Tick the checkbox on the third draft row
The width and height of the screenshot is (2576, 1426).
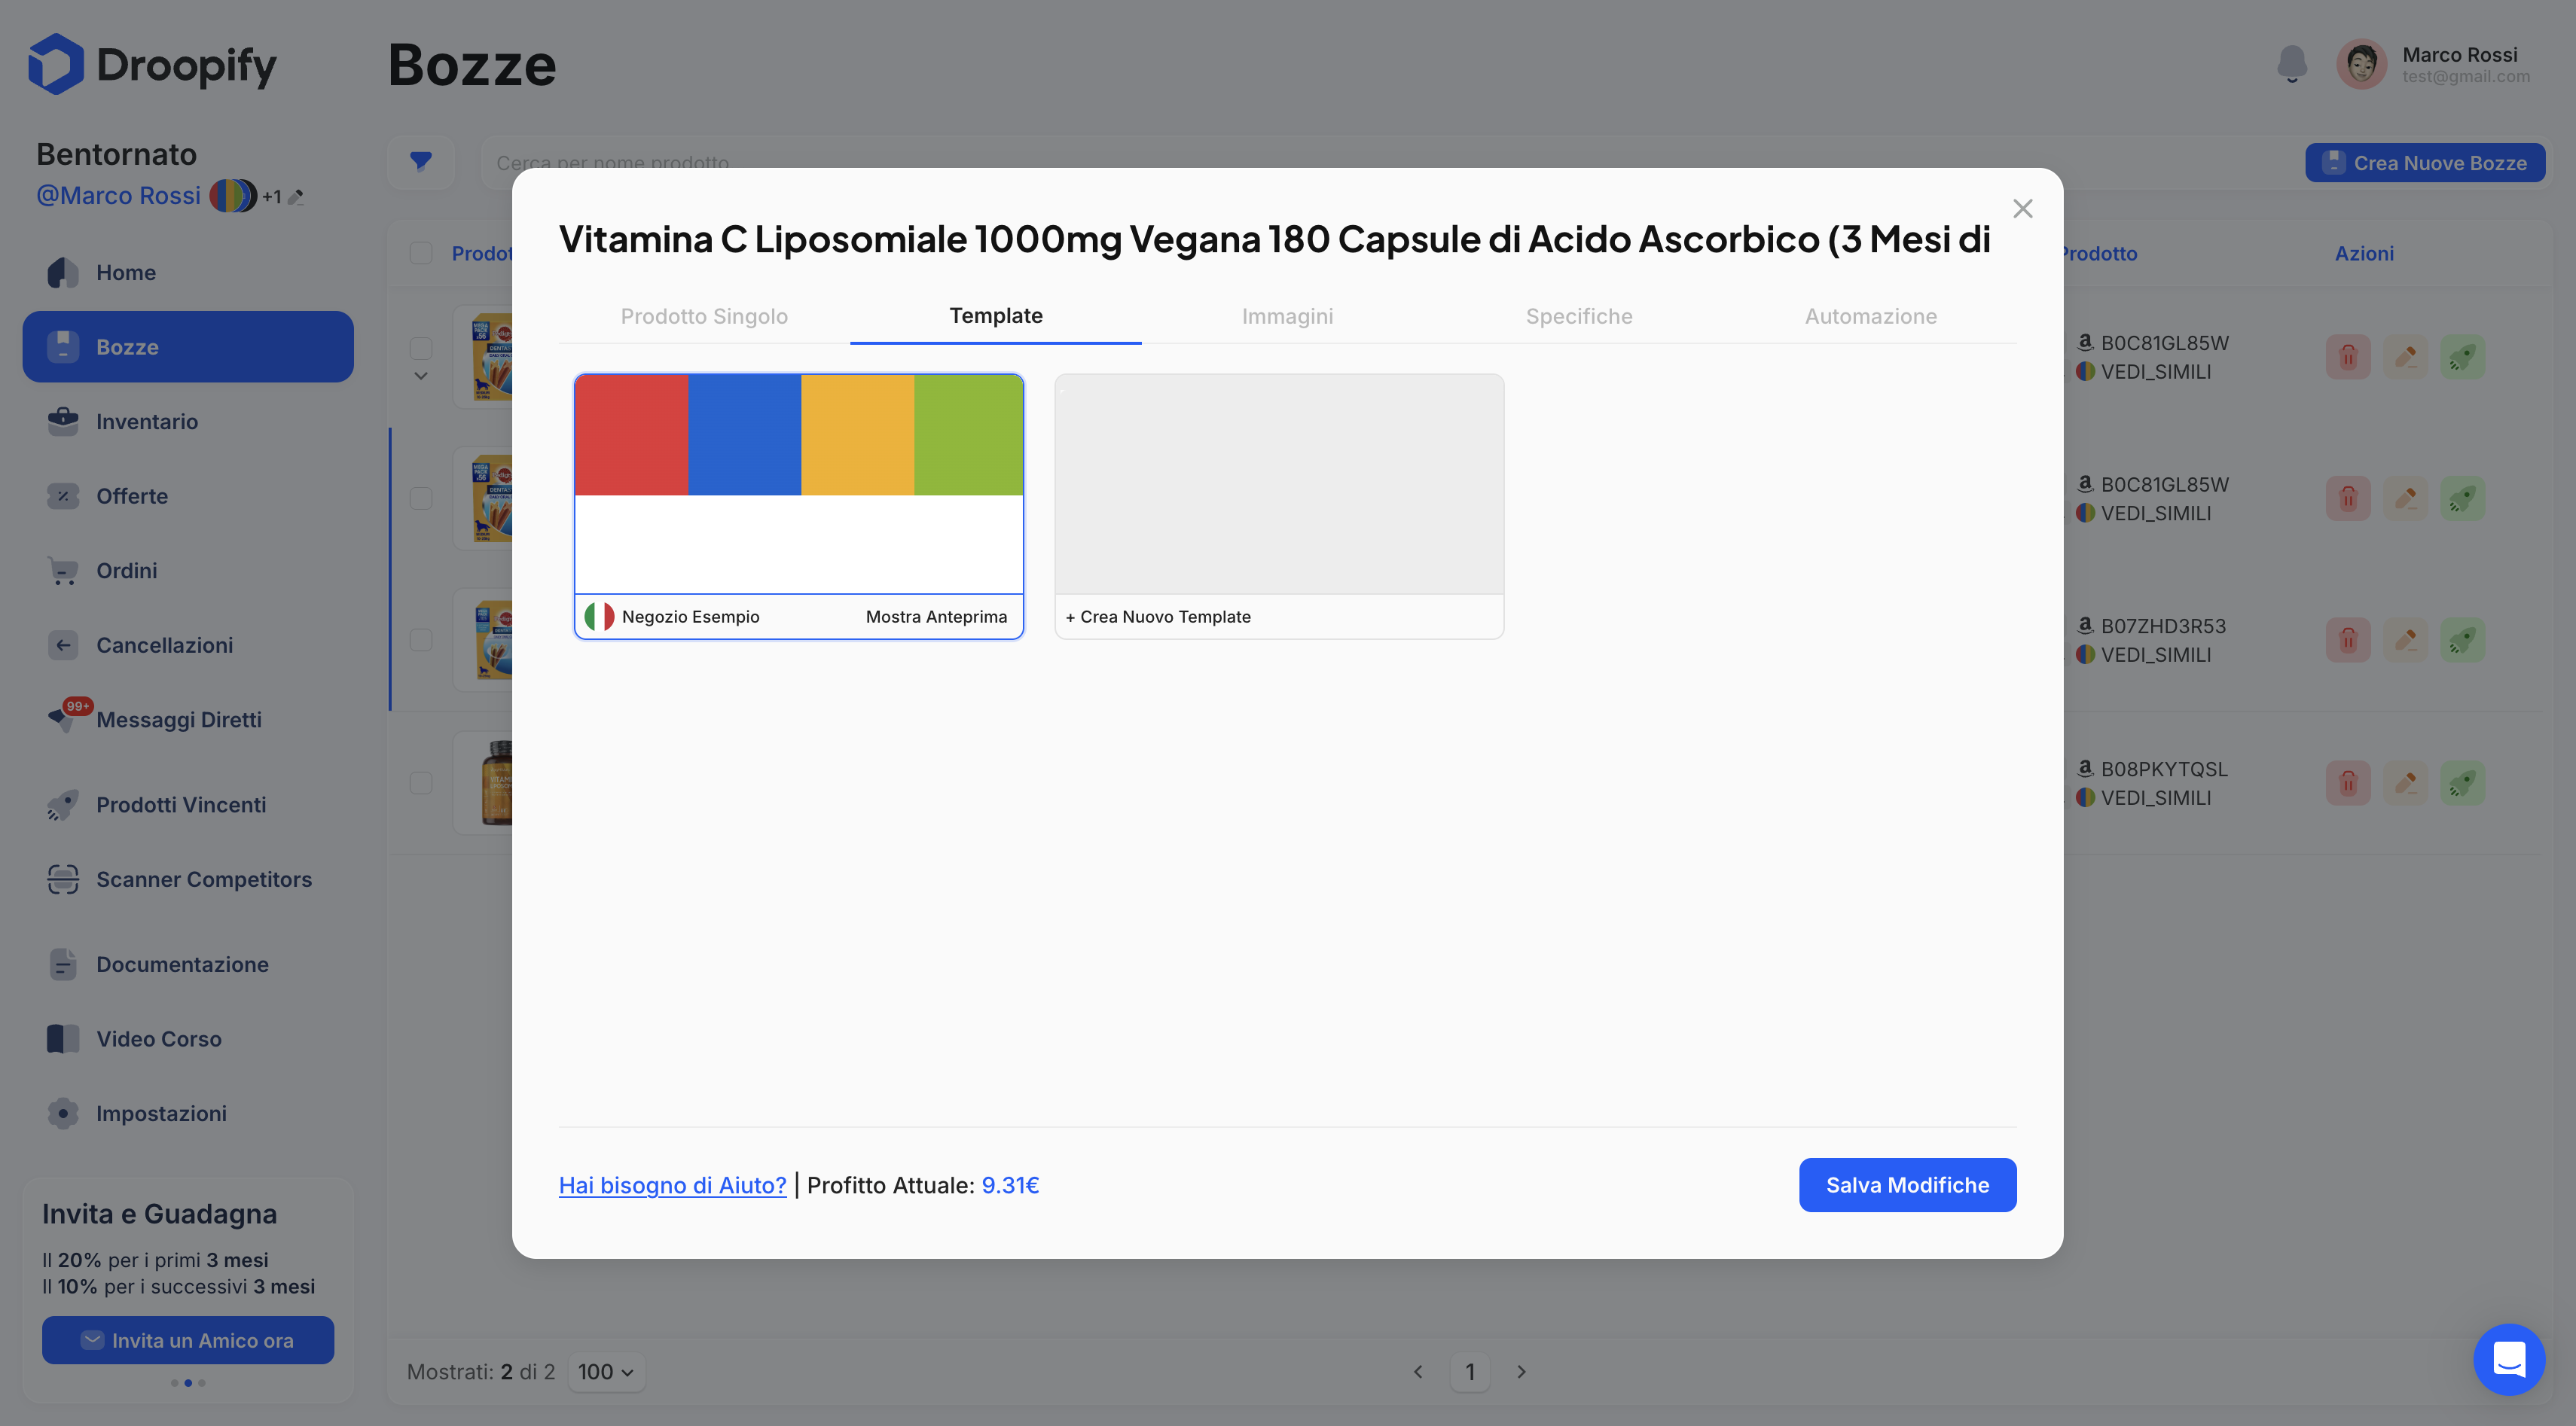tap(421, 639)
